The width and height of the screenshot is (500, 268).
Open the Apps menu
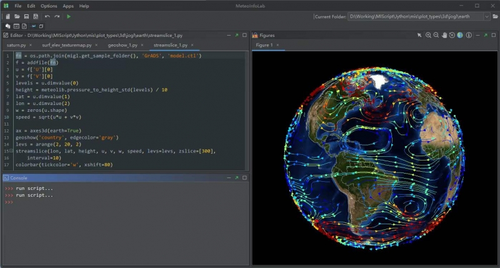click(x=68, y=6)
